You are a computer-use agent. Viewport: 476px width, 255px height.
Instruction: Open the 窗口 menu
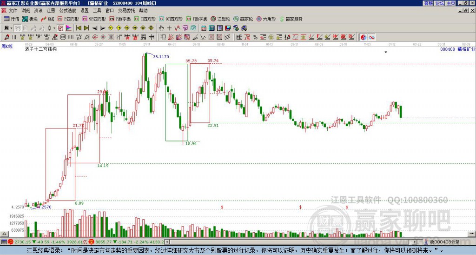coord(110,11)
